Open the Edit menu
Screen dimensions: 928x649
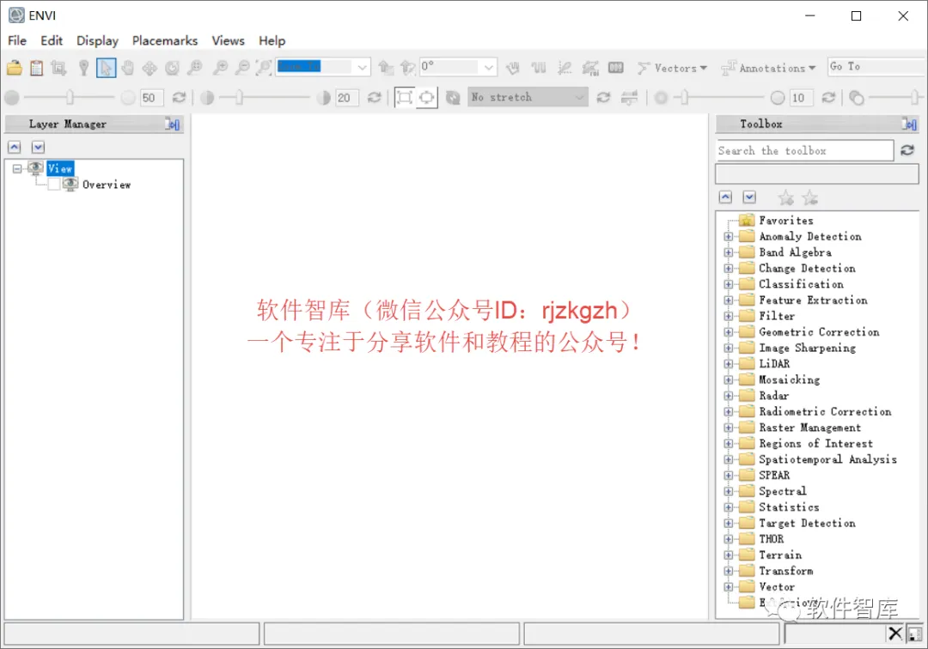(x=52, y=40)
